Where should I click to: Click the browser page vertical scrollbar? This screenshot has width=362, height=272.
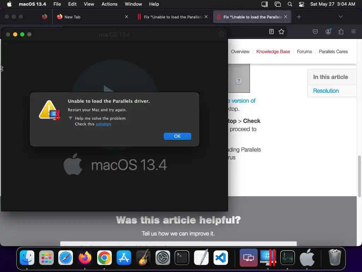click(x=359, y=176)
